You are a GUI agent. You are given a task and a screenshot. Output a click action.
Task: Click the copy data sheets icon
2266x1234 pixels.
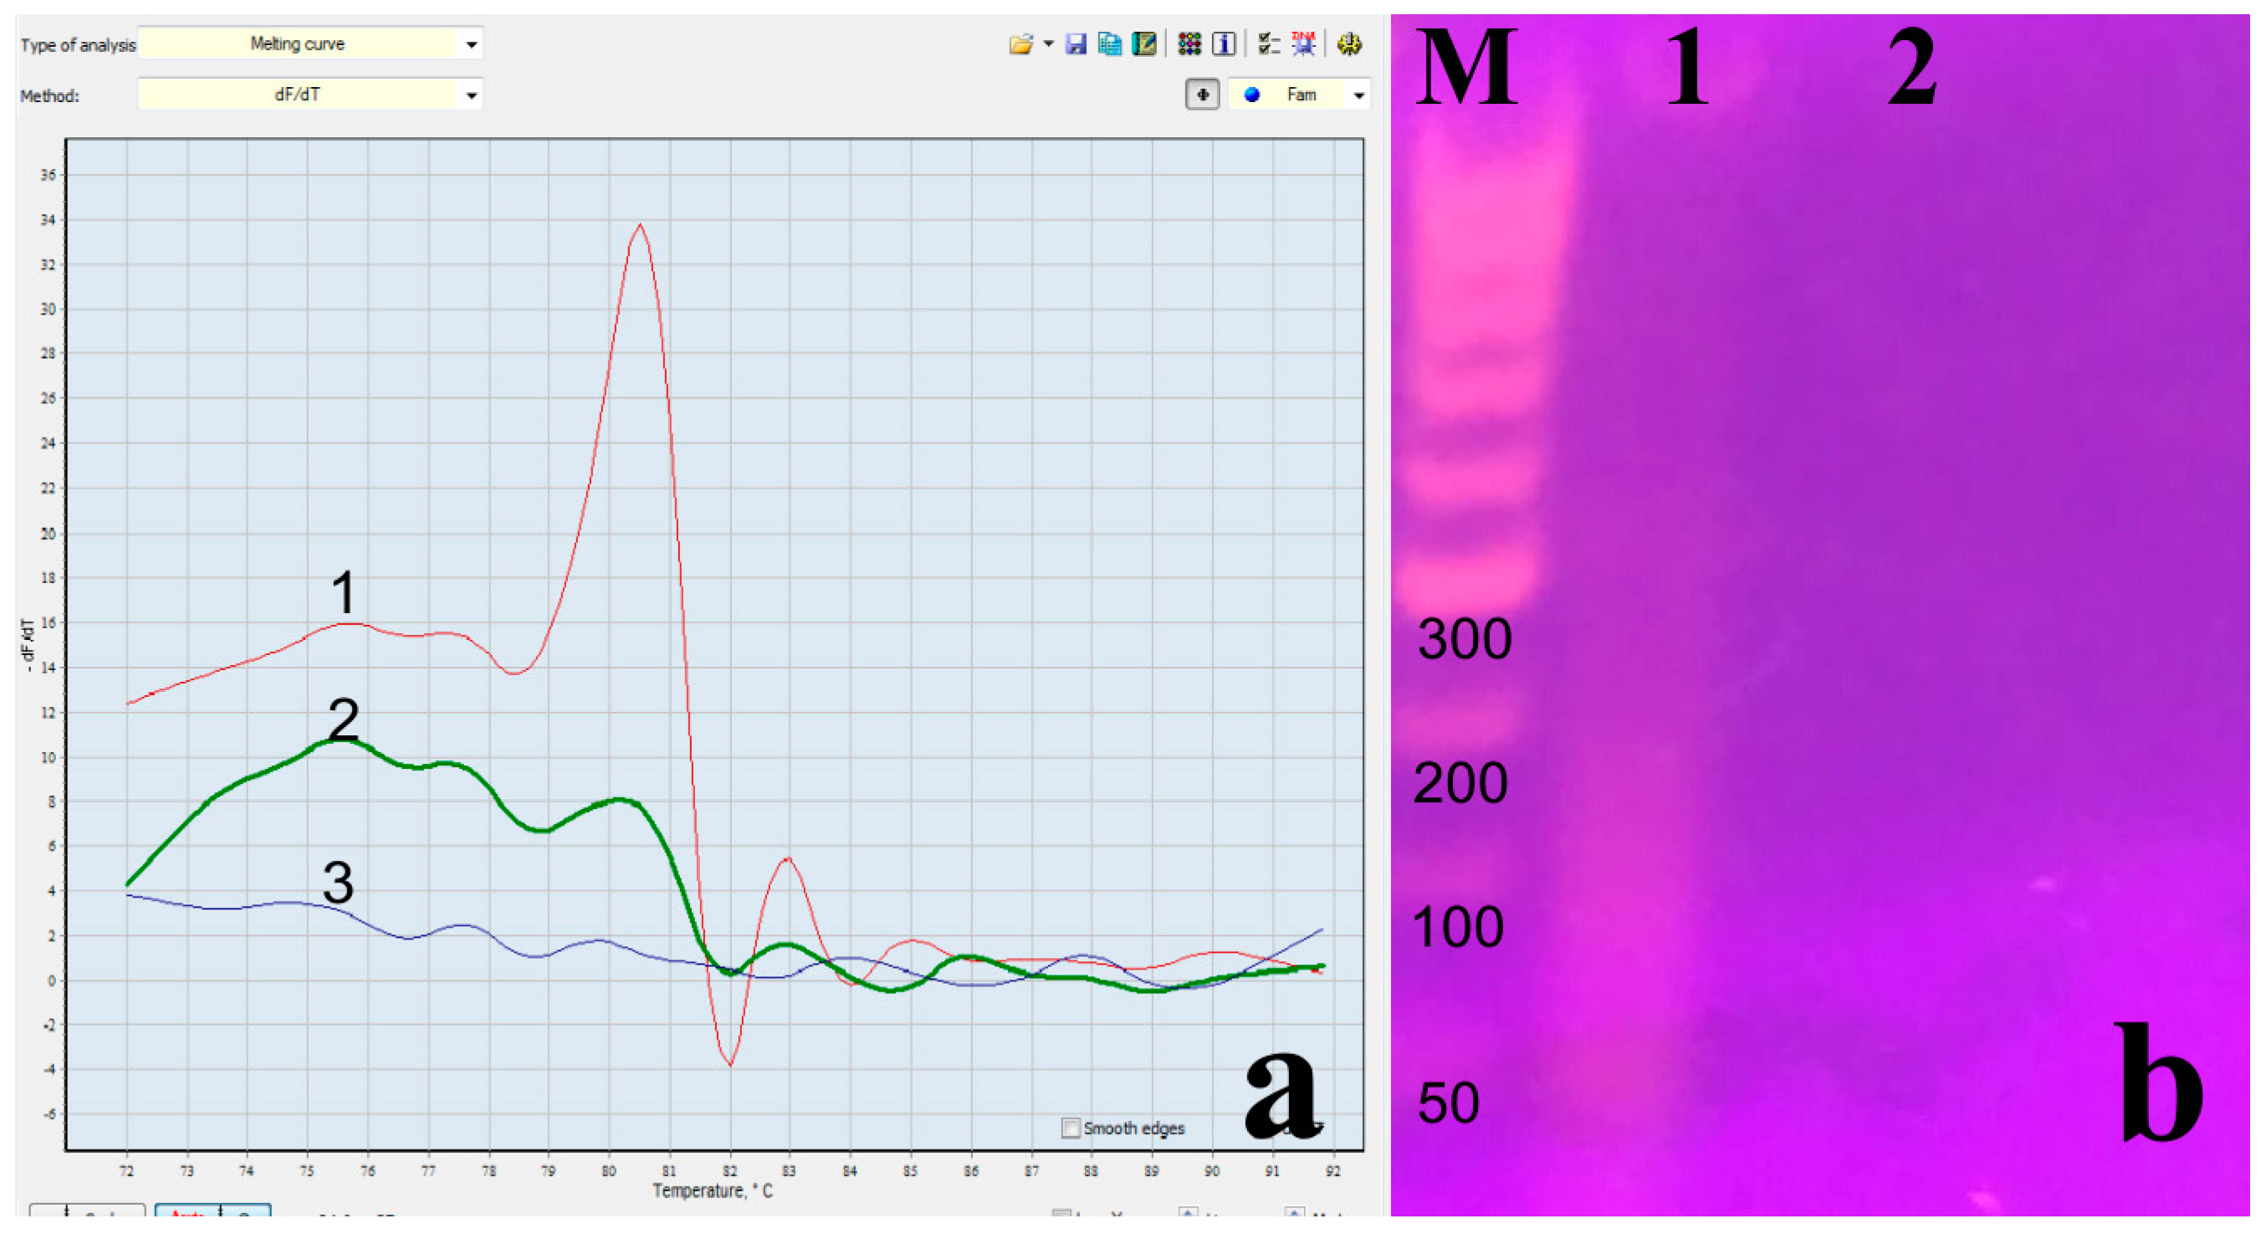(x=1109, y=44)
